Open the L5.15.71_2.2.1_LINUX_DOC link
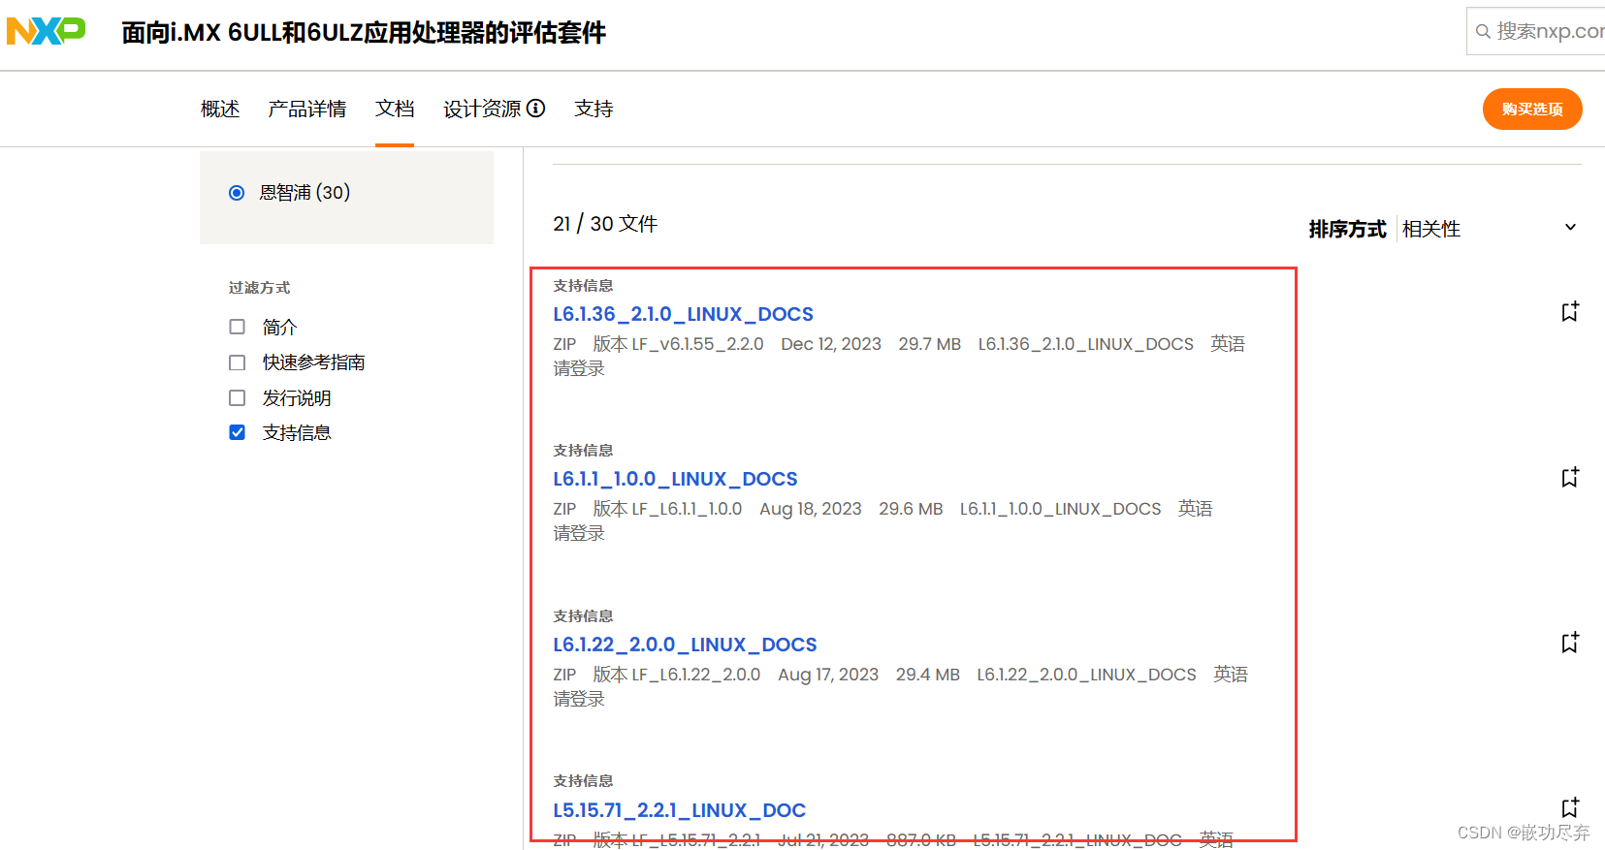The image size is (1605, 850). click(x=679, y=810)
